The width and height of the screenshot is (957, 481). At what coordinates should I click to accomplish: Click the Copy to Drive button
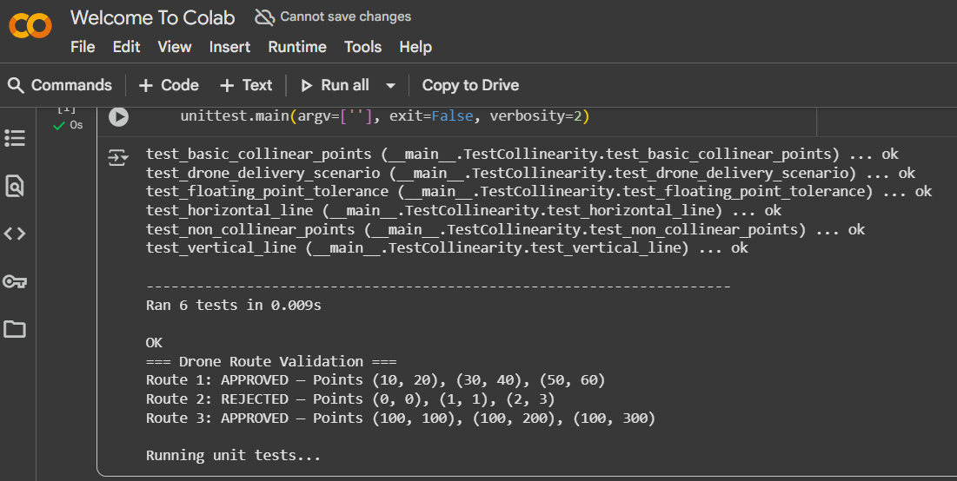coord(470,85)
